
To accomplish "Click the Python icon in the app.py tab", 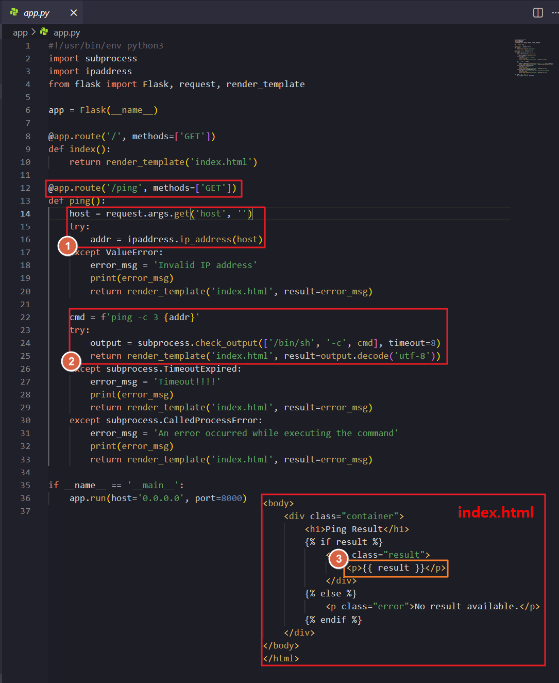I will click(14, 12).
